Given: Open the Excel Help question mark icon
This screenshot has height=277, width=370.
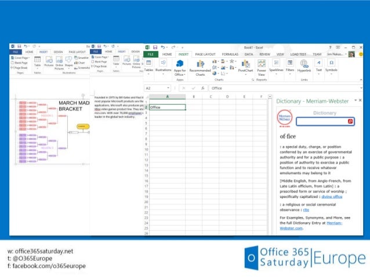Looking at the screenshot, I should point(331,47).
